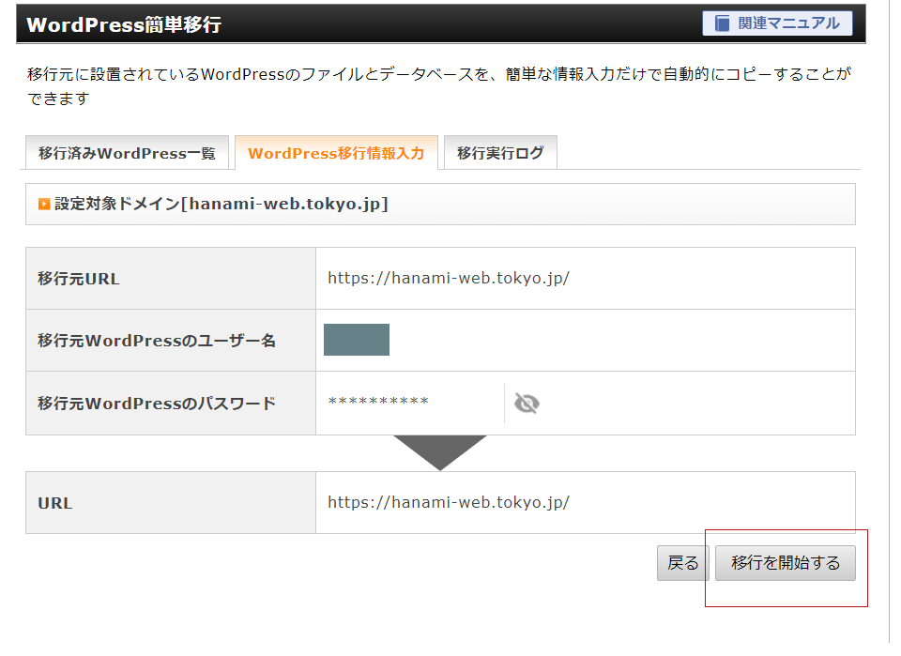Click the 移行元WordPressのユーザー名 value

357,340
